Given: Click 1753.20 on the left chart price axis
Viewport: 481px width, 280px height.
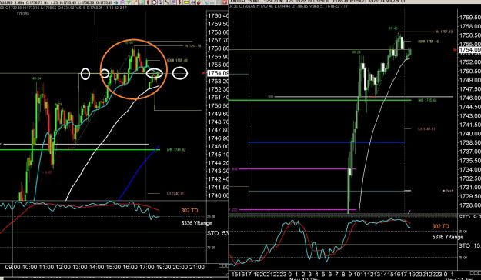Looking at the screenshot, I should (218, 82).
